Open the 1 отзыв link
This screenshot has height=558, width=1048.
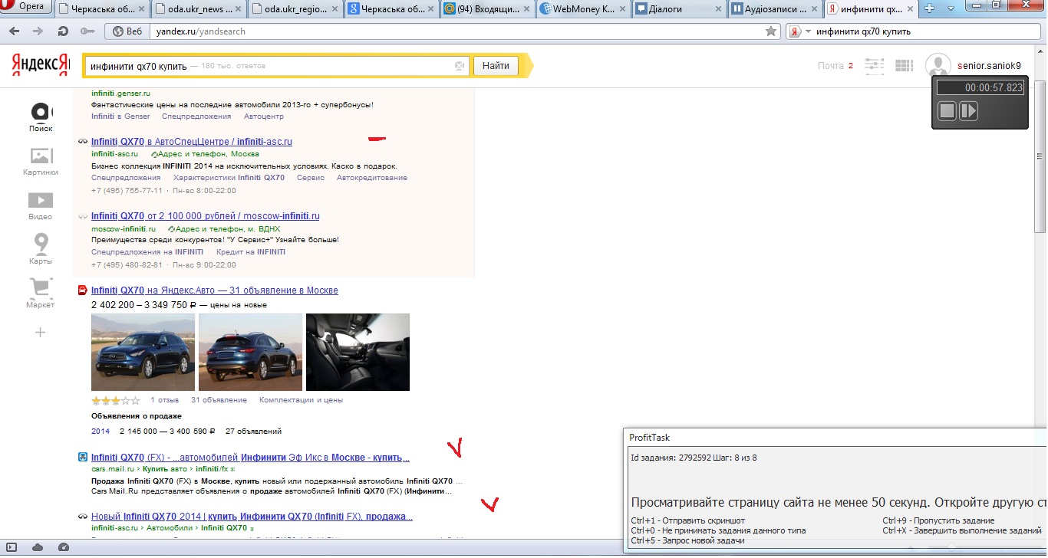point(164,400)
